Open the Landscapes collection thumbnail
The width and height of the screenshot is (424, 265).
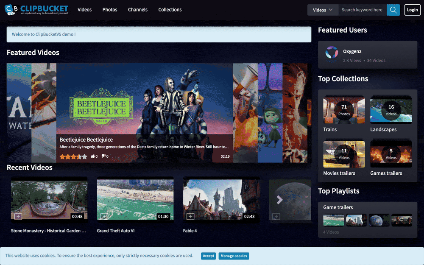(391, 110)
